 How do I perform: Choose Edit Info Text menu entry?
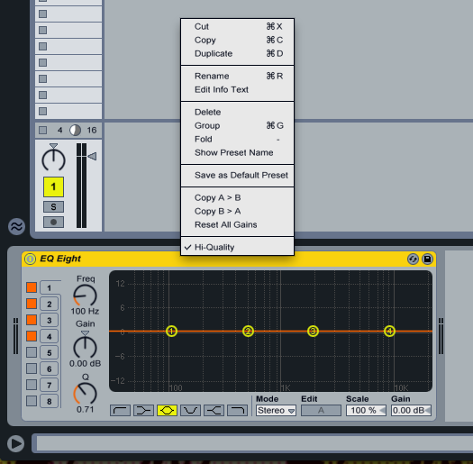238,89
